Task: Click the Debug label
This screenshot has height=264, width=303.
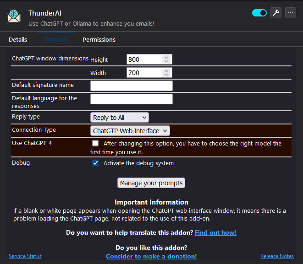Action: pos(21,163)
